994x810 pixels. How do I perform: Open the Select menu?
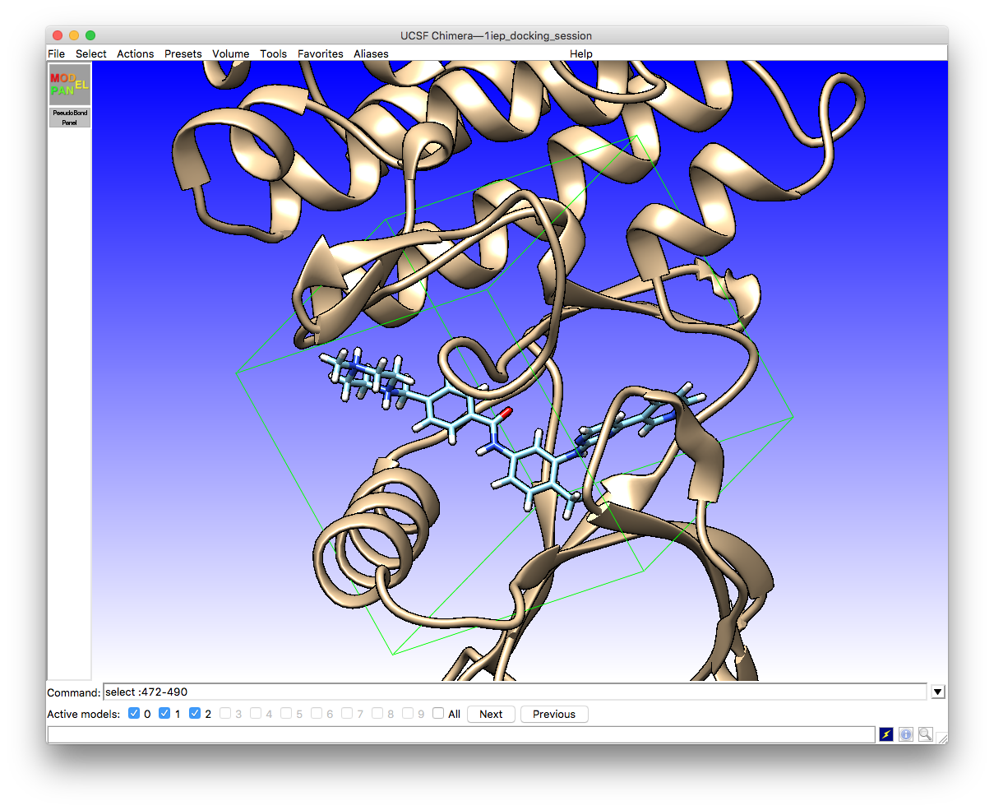90,53
